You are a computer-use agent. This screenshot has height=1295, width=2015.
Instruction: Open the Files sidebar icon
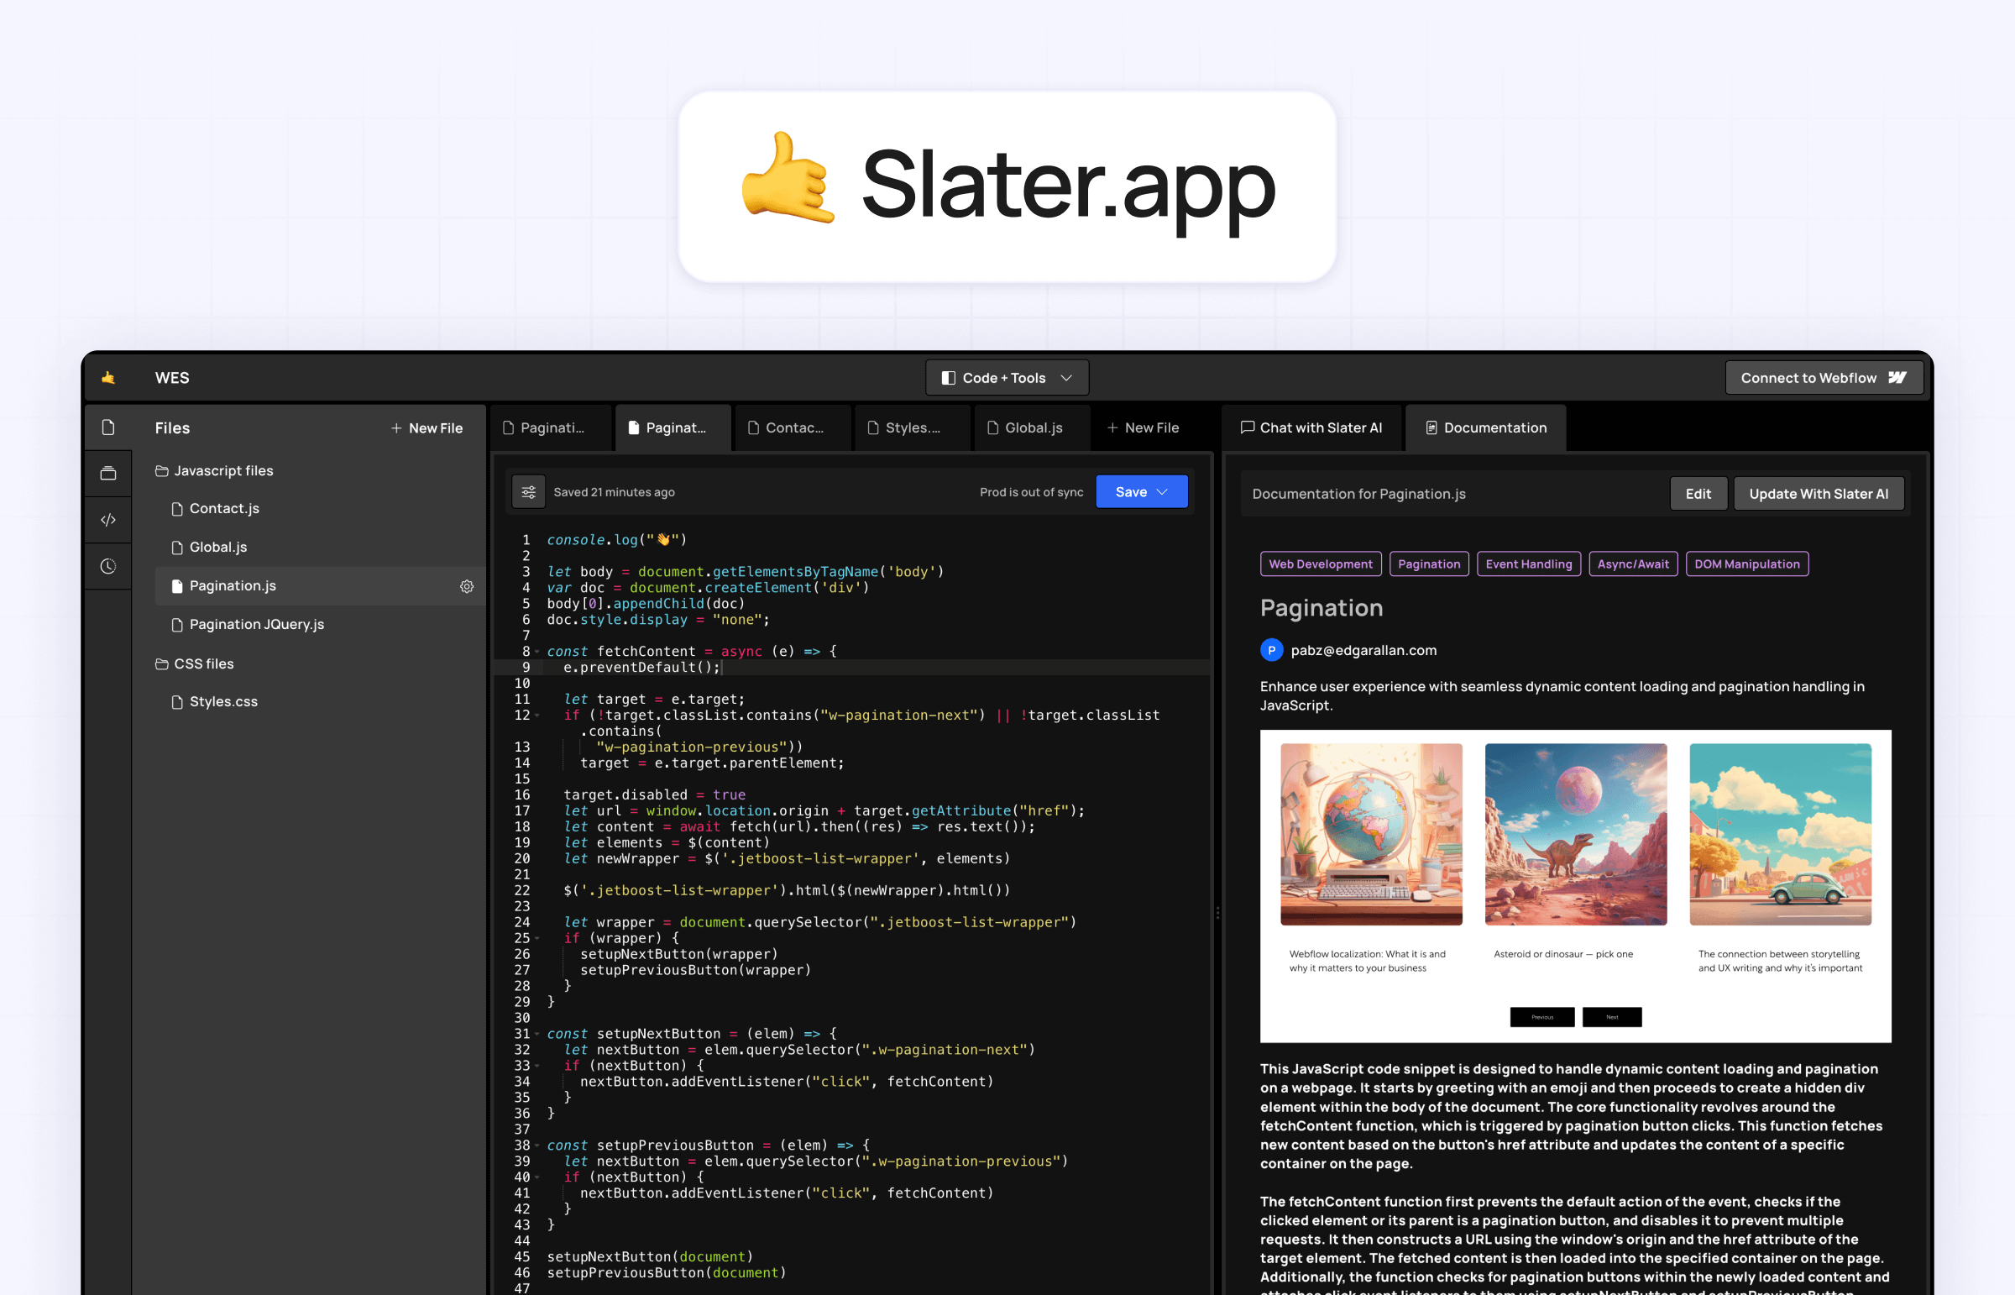pos(108,427)
